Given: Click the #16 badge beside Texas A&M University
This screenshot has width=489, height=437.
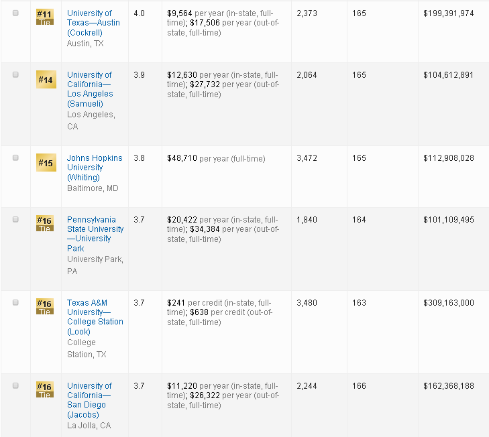Looking at the screenshot, I should [x=44, y=306].
